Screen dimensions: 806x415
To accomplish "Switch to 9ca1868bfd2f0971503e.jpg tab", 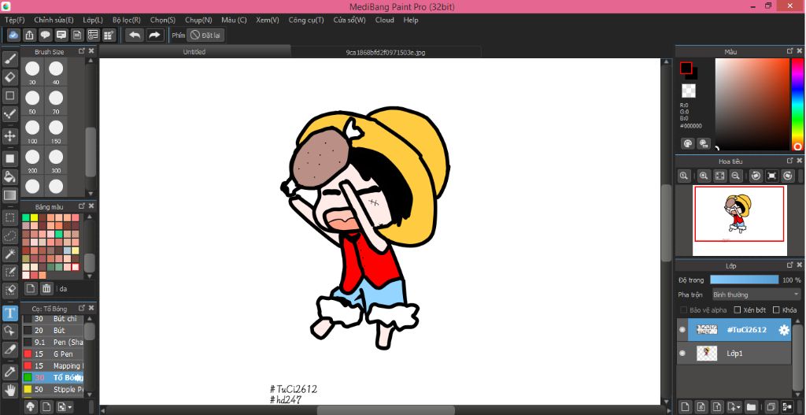I will (386, 52).
